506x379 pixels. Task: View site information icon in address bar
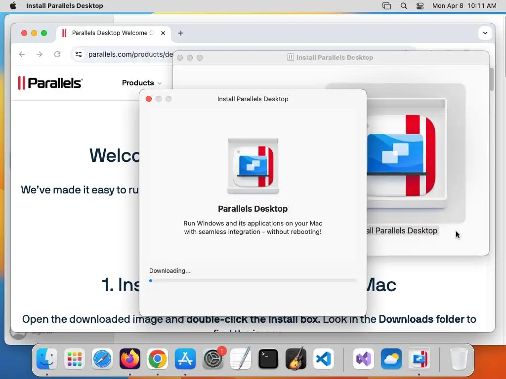coord(79,54)
